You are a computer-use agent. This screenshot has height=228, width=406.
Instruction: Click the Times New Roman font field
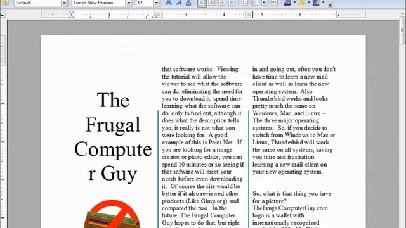[99, 3]
